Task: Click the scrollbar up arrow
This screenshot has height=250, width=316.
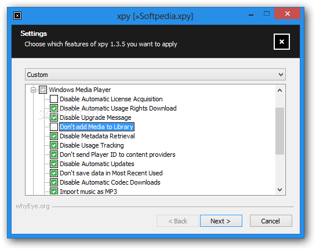Action: coord(279,90)
